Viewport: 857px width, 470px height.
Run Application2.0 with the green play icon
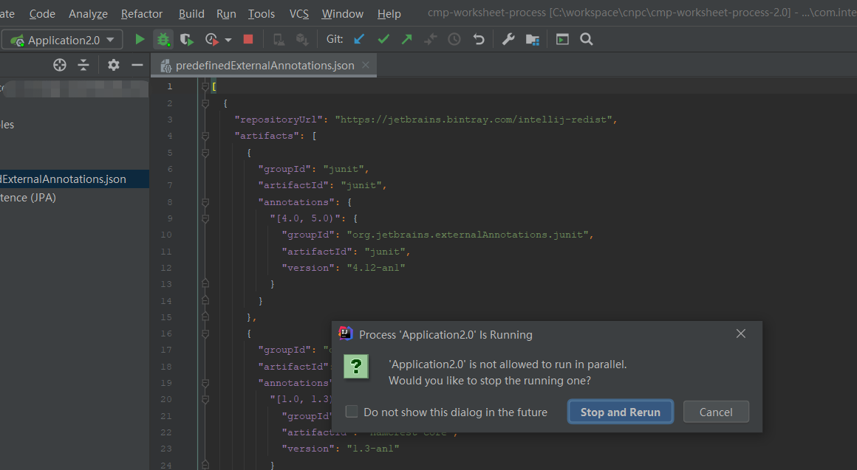(x=140, y=39)
